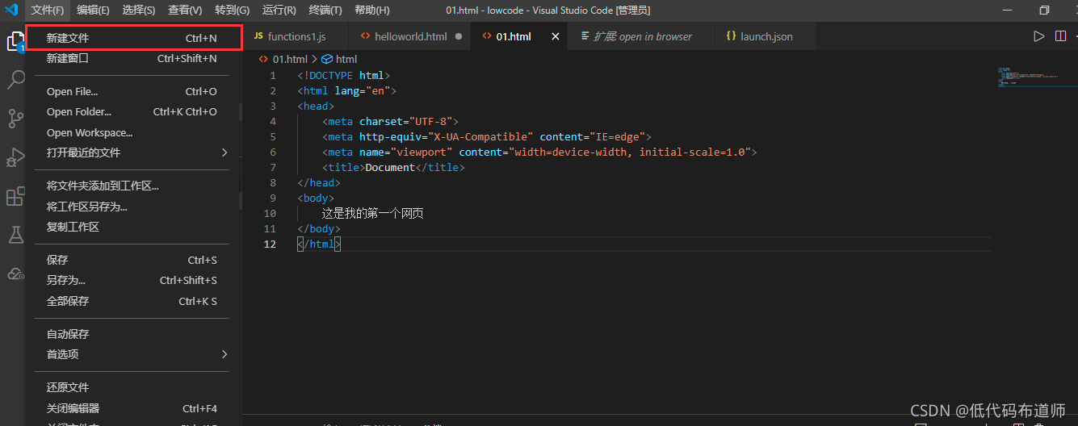
Task: Close the 01.html editor tab
Action: (555, 36)
